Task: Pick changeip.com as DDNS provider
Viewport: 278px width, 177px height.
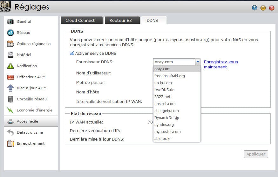Action: click(177, 111)
